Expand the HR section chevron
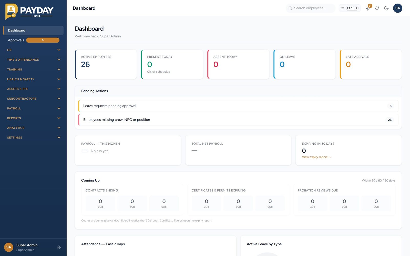Image resolution: width=410 pixels, height=256 pixels. click(59, 50)
